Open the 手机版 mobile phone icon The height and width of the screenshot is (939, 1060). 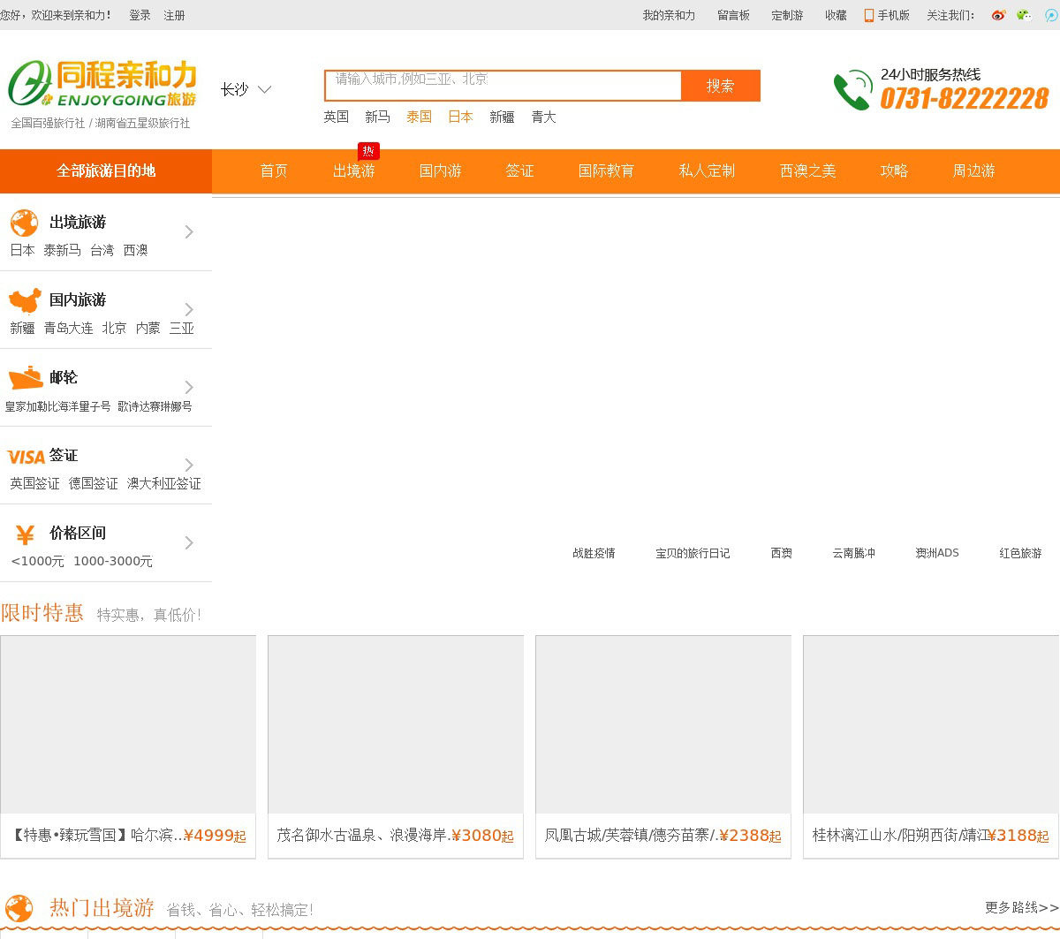coord(869,15)
